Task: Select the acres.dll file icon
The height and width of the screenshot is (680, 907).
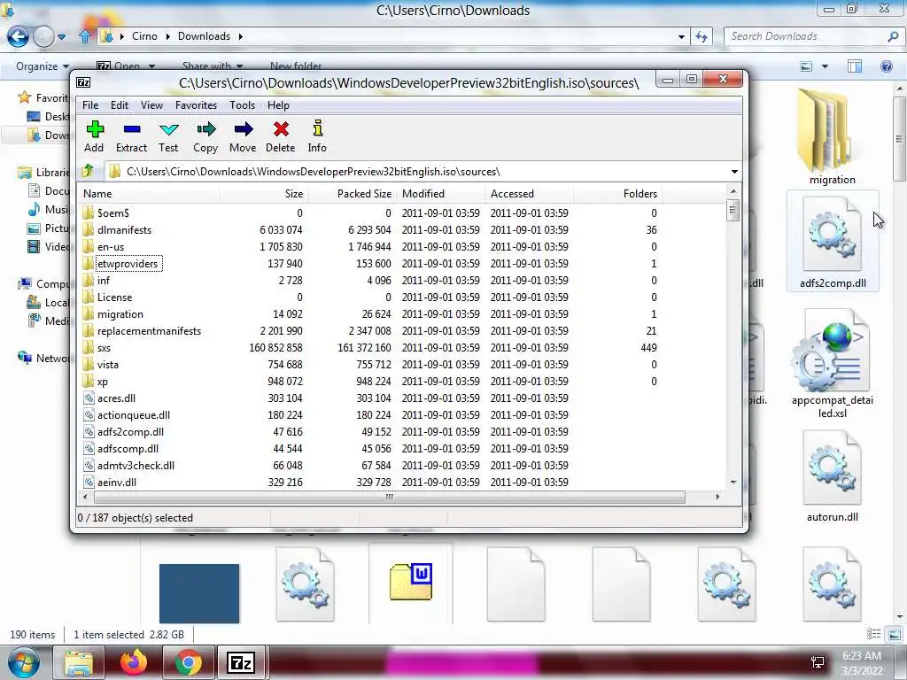Action: 89,398
